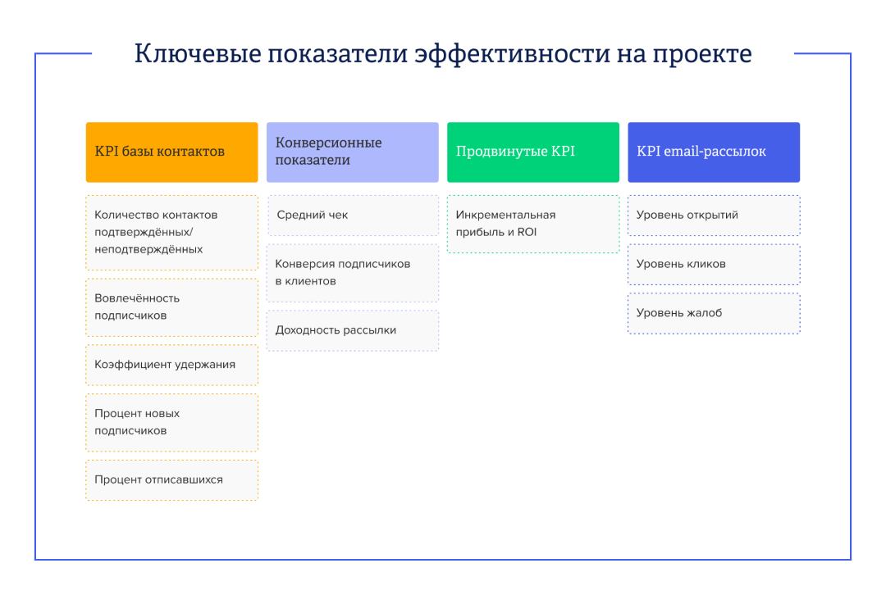This screenshot has height=595, width=886.
Task: Click the 'Доходность рассылки' card
Action: 353,330
